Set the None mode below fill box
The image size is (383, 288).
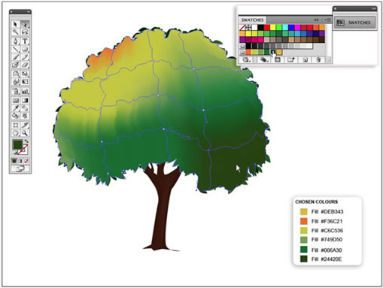point(26,161)
